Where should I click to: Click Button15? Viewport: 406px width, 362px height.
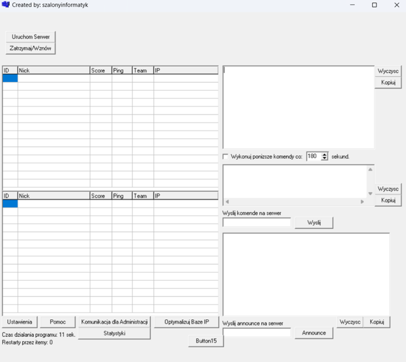click(x=206, y=341)
